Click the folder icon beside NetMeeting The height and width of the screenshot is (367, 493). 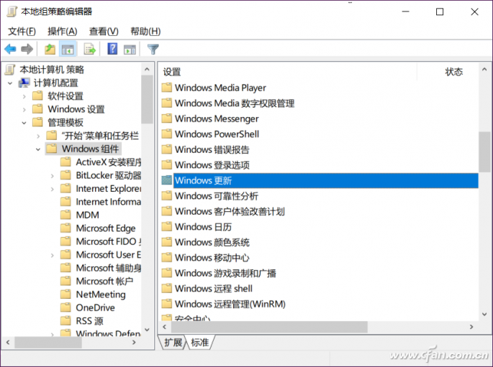point(65,294)
